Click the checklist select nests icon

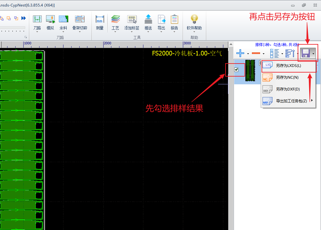coord(275,53)
